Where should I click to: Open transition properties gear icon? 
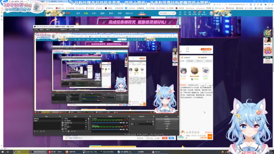click(x=153, y=121)
